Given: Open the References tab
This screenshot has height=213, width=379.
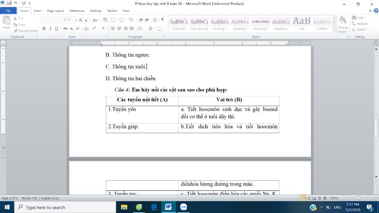Looking at the screenshot, I should pyautogui.click(x=77, y=11).
